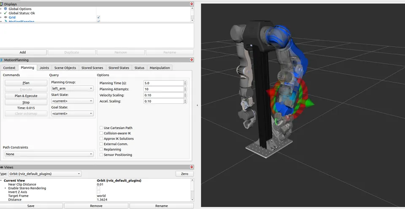Viewport: 405px width, 209px height.
Task: Click the Planning Time stepper arrows
Action: (x=185, y=83)
